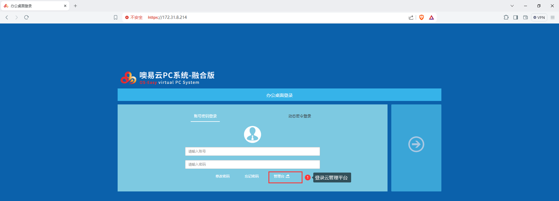This screenshot has height=201, width=559.
Task: Open a new browser tab
Action: pyautogui.click(x=75, y=6)
